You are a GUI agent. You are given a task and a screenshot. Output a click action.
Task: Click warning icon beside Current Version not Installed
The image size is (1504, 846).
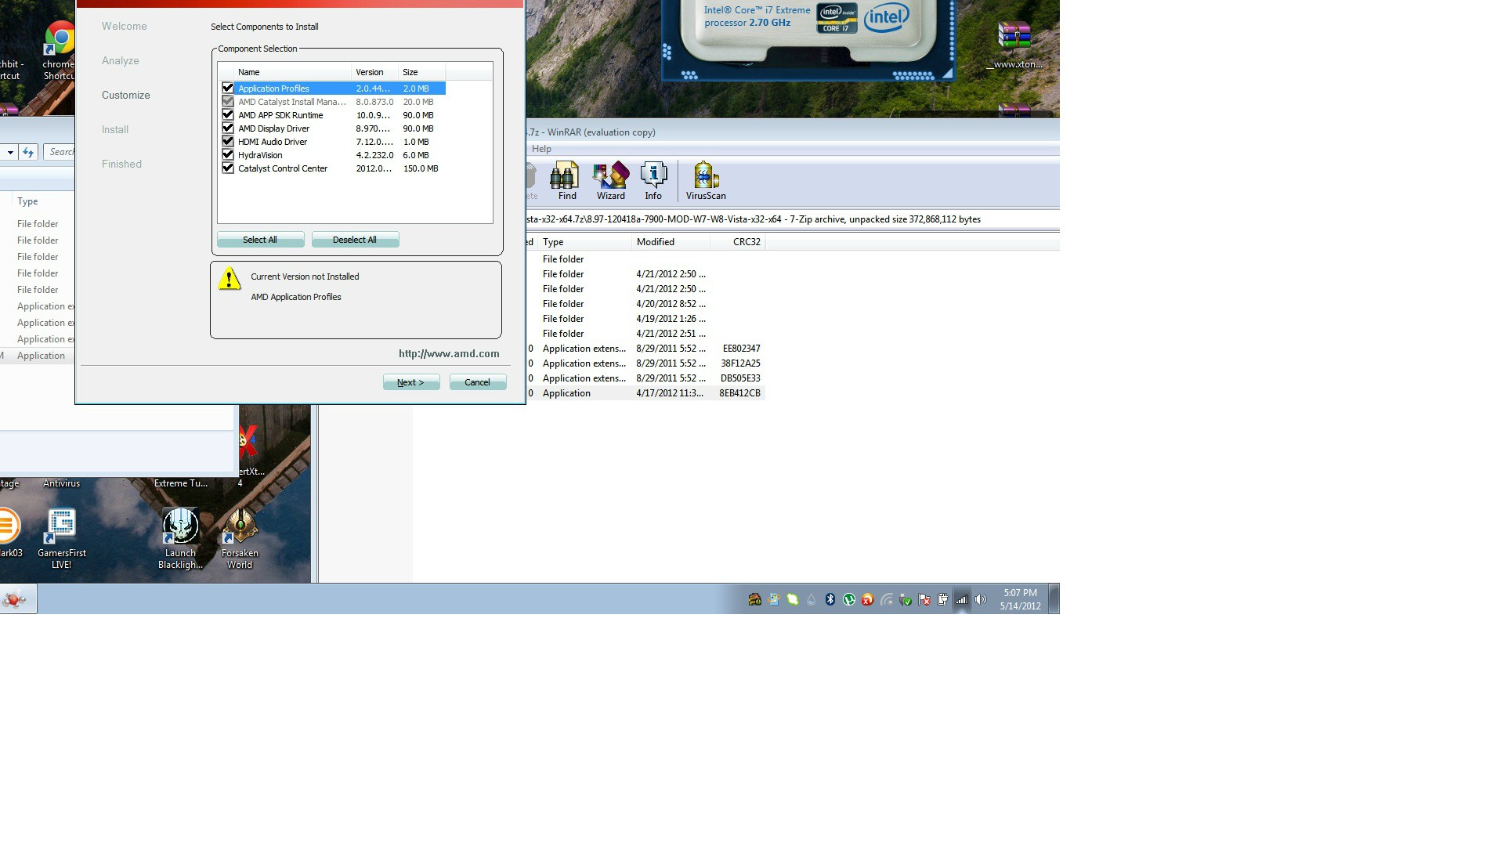(229, 278)
